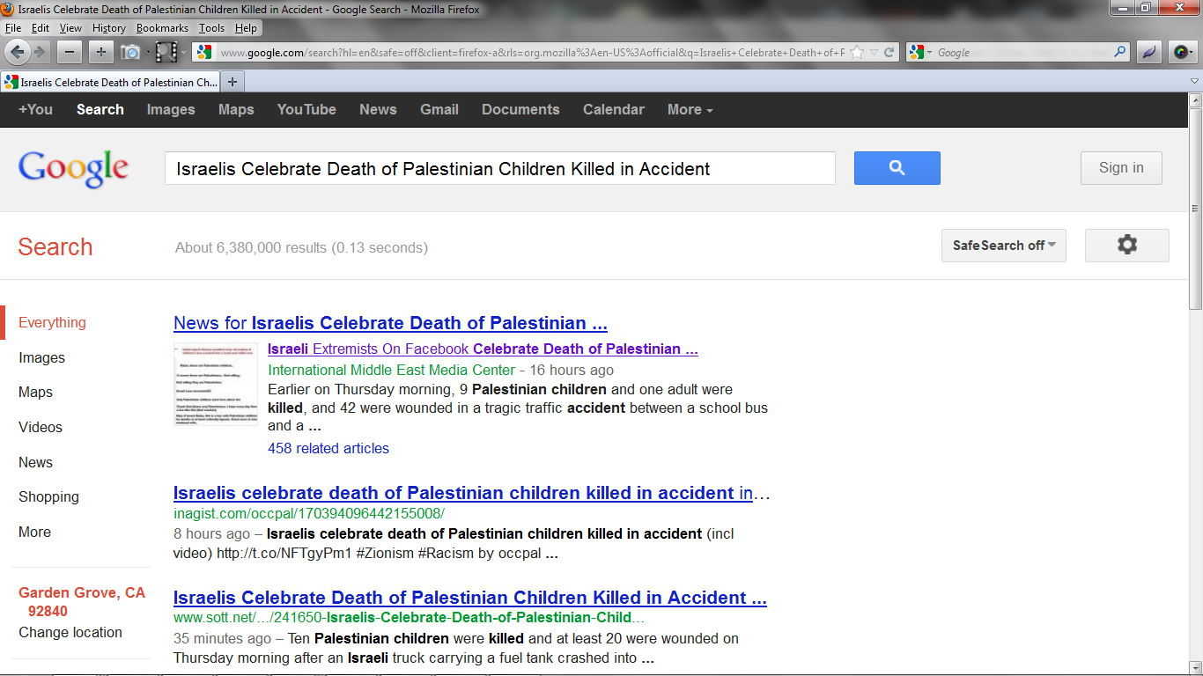Open the Bookmarks menu

[x=162, y=28]
